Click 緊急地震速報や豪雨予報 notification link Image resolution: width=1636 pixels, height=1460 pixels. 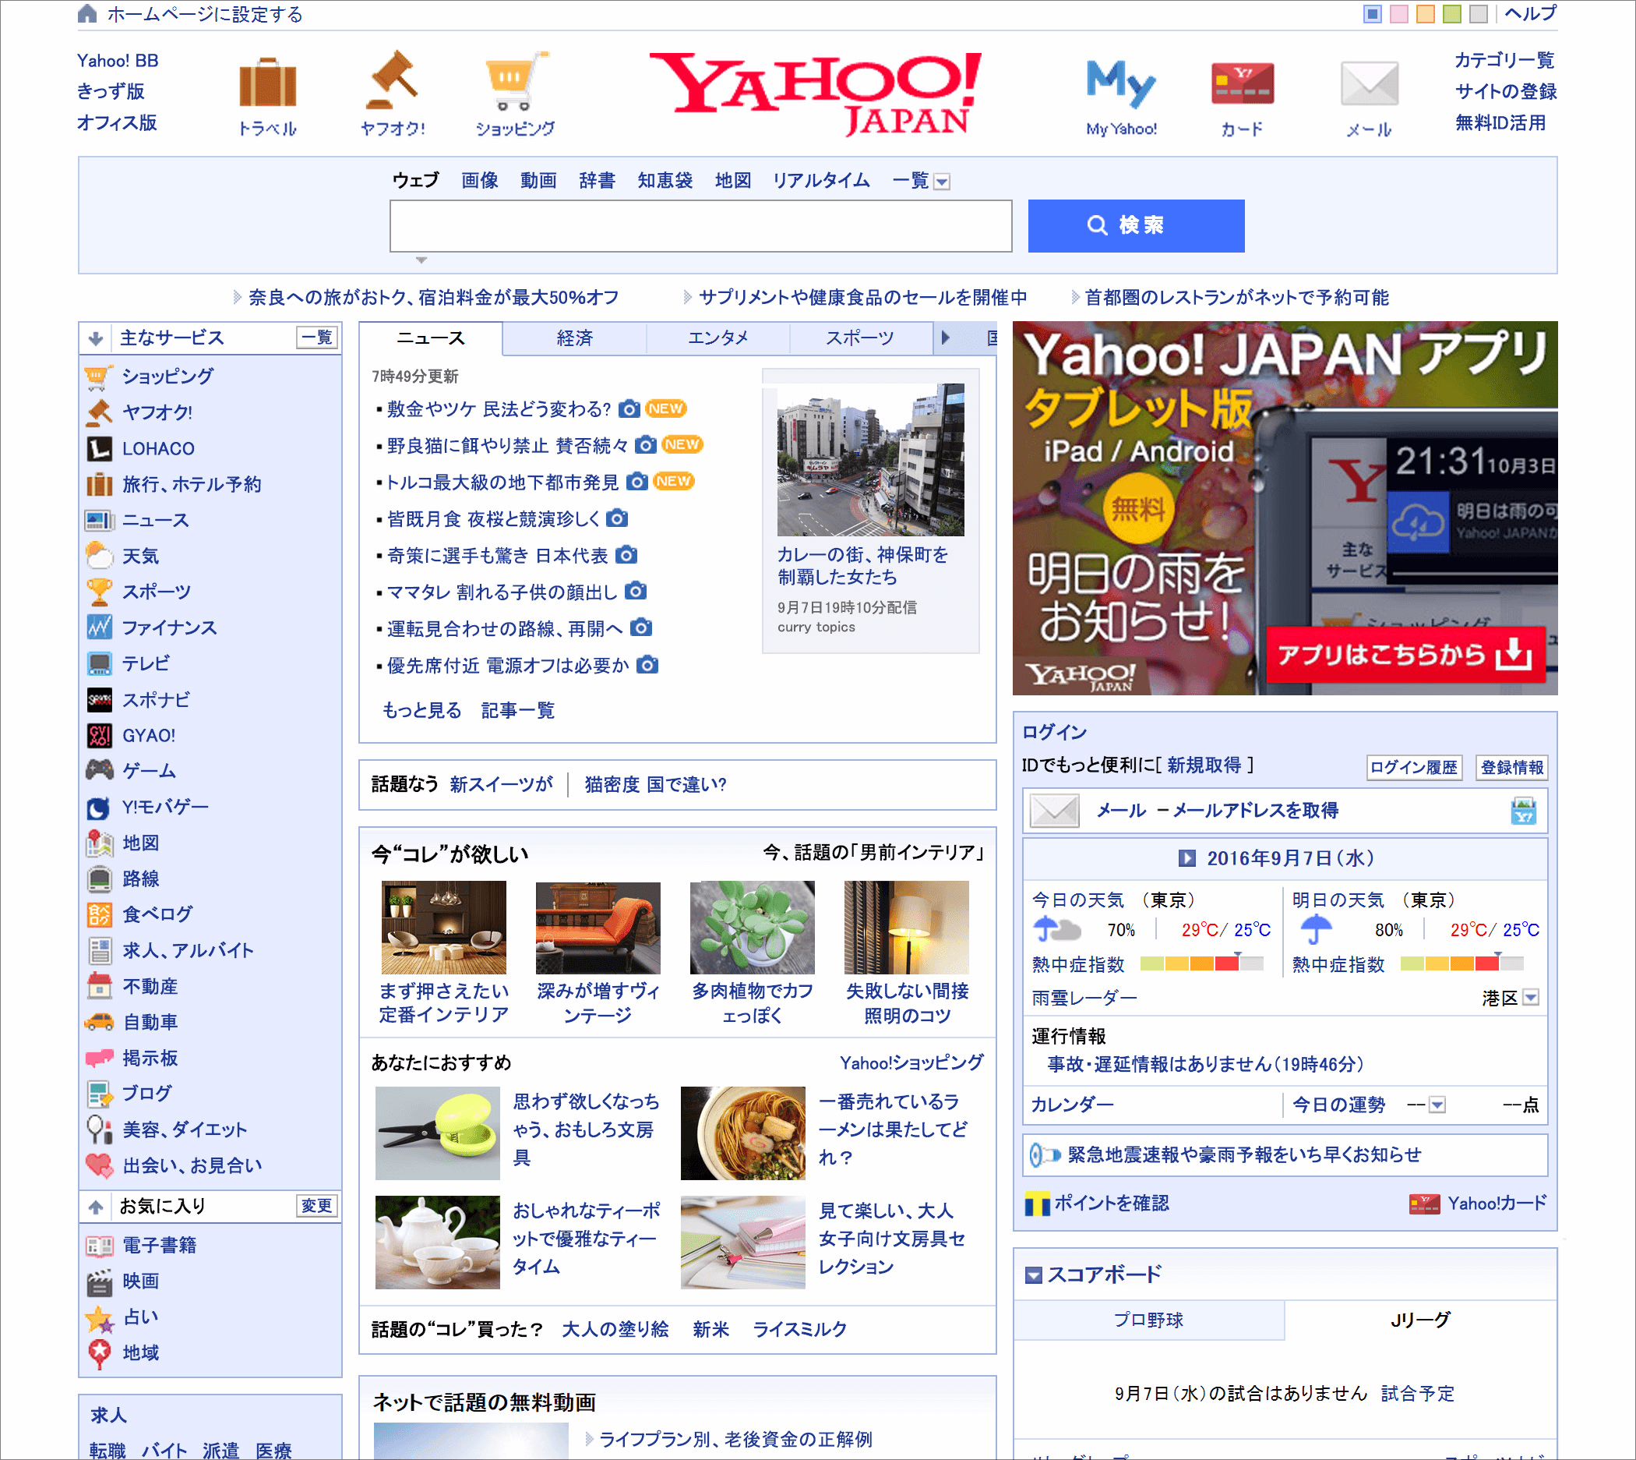coord(1244,1154)
